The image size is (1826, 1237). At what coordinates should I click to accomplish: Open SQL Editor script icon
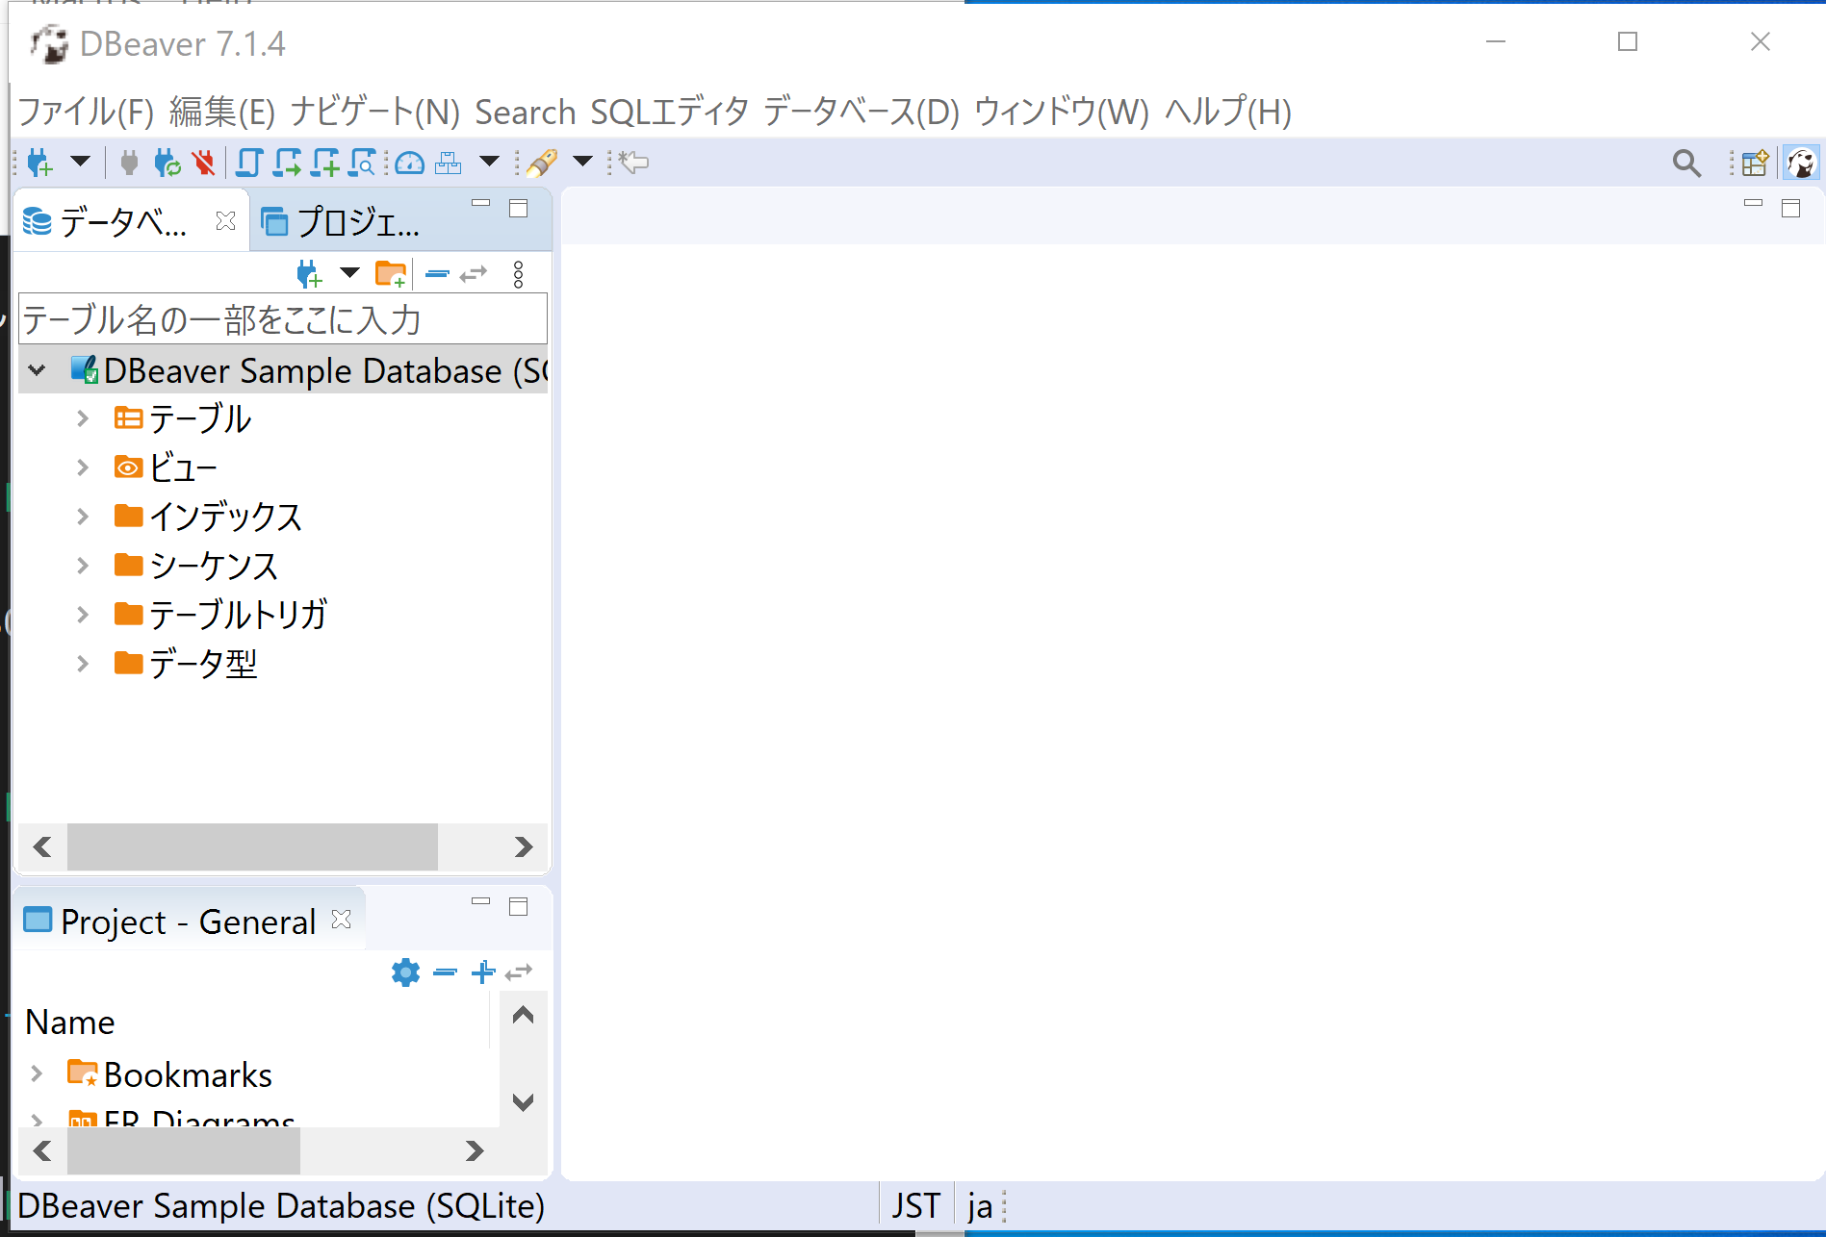249,163
